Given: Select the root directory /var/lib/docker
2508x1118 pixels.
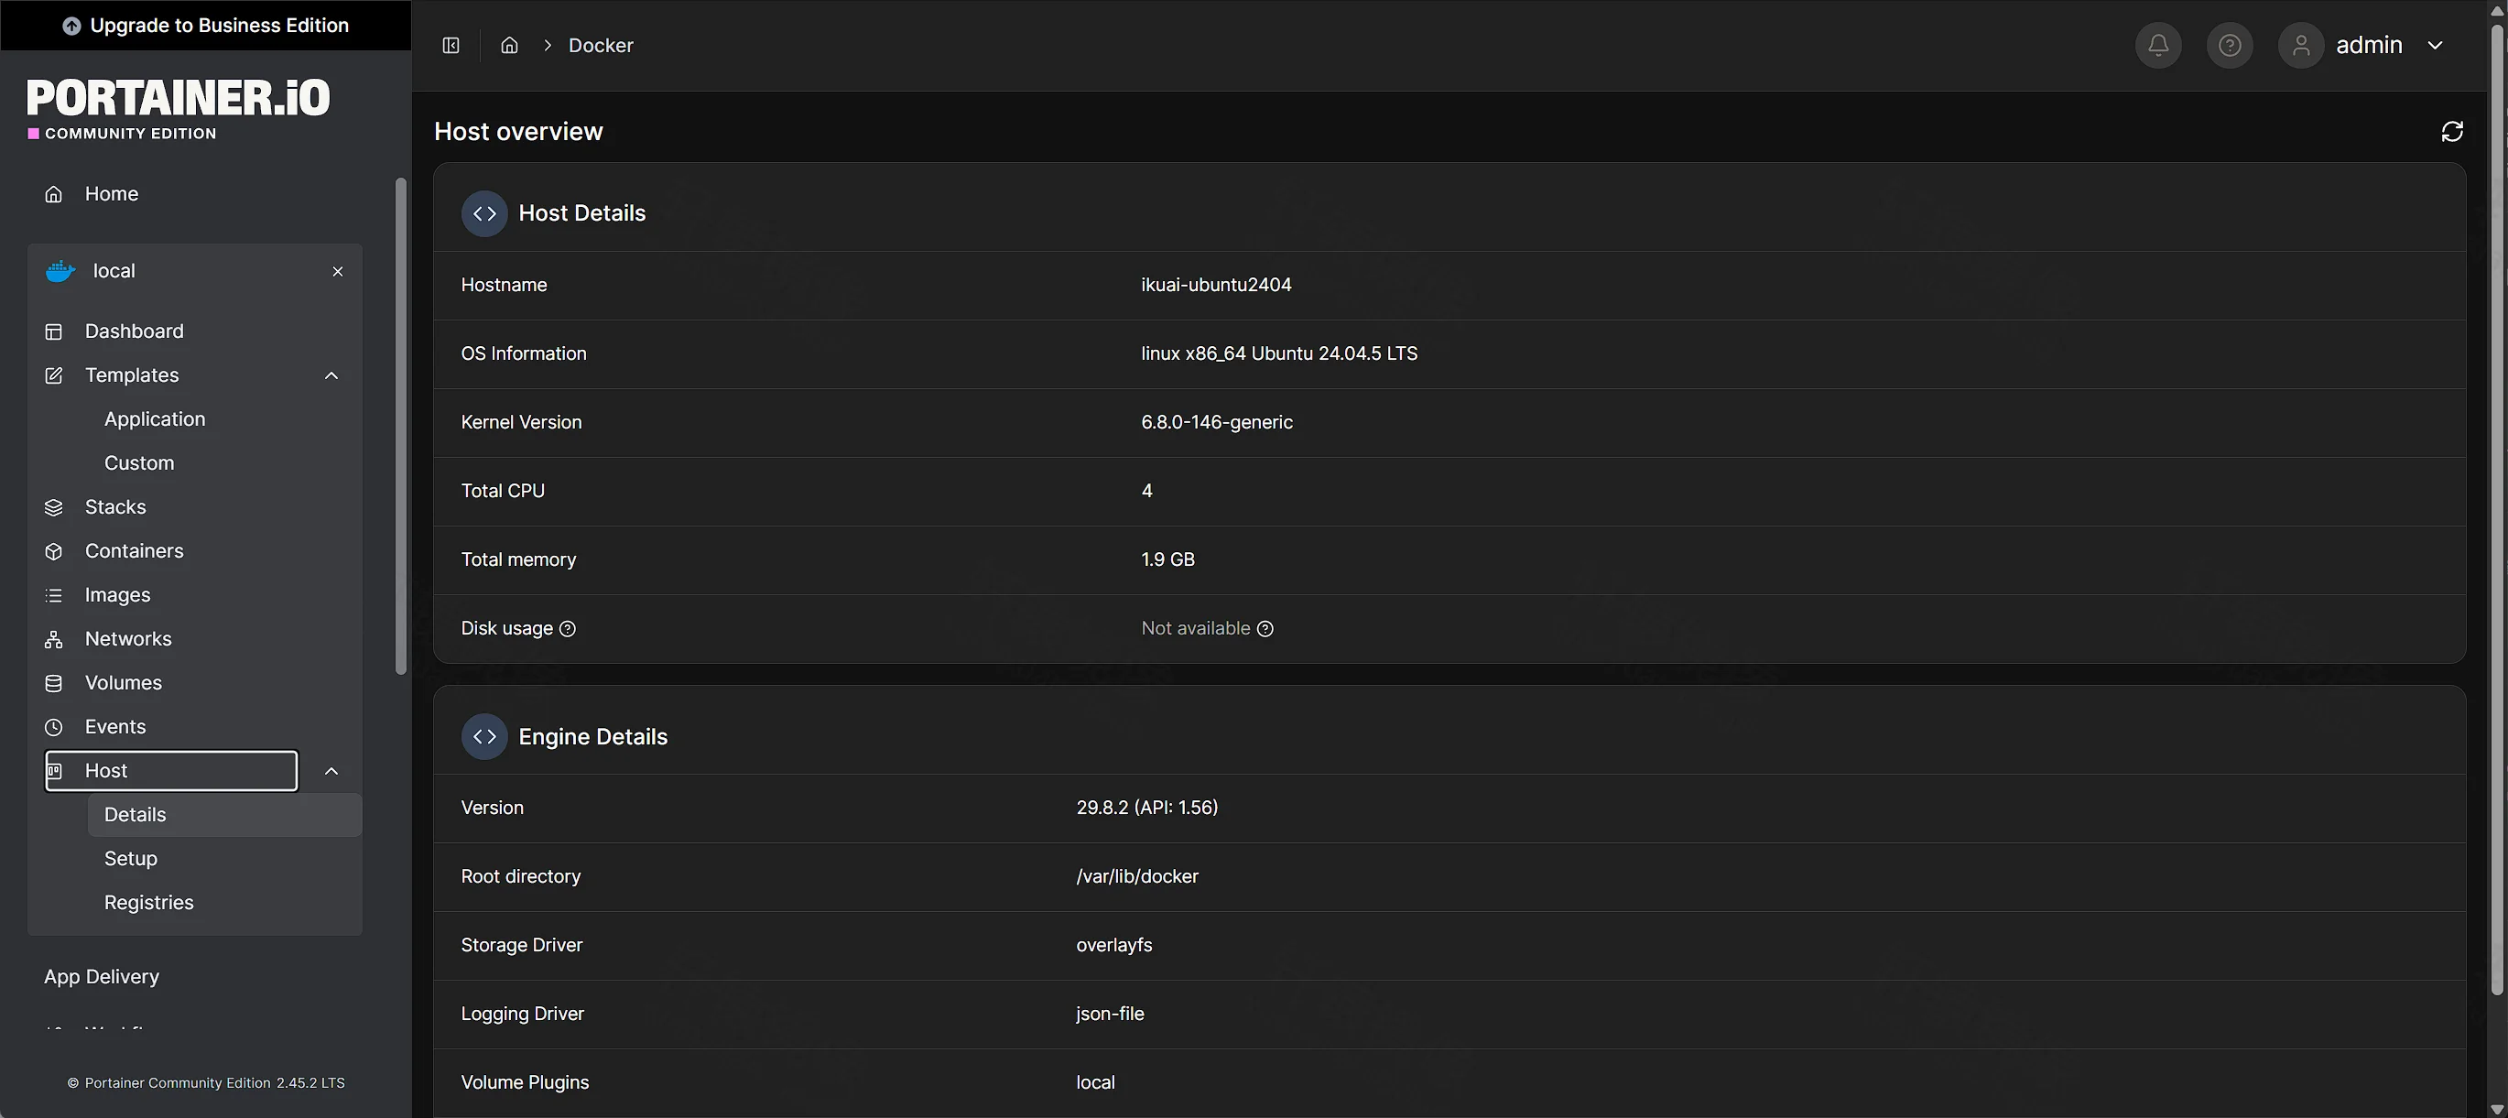Looking at the screenshot, I should tap(1137, 876).
